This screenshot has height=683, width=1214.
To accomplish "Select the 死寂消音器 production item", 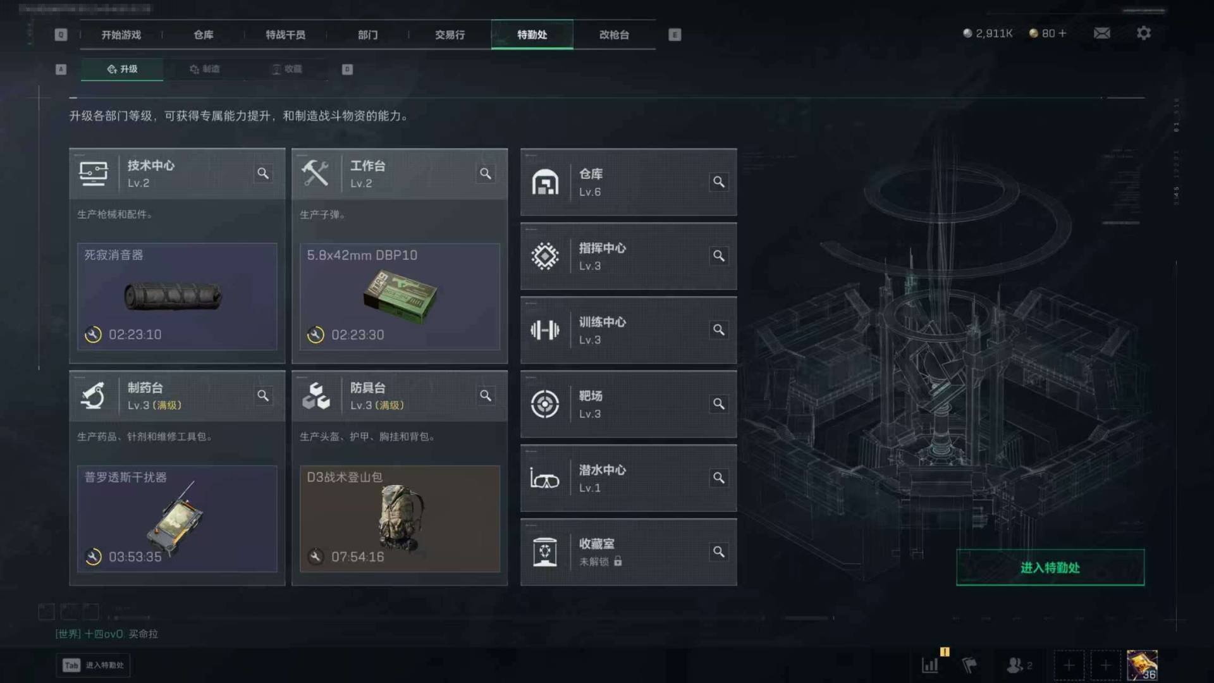I will point(177,297).
